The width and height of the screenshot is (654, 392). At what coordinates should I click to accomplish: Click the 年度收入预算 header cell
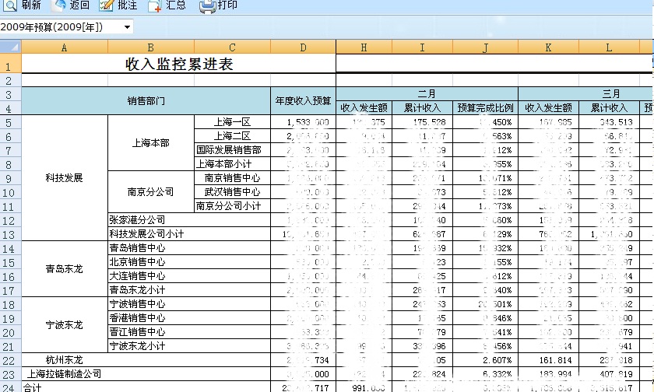pos(303,101)
